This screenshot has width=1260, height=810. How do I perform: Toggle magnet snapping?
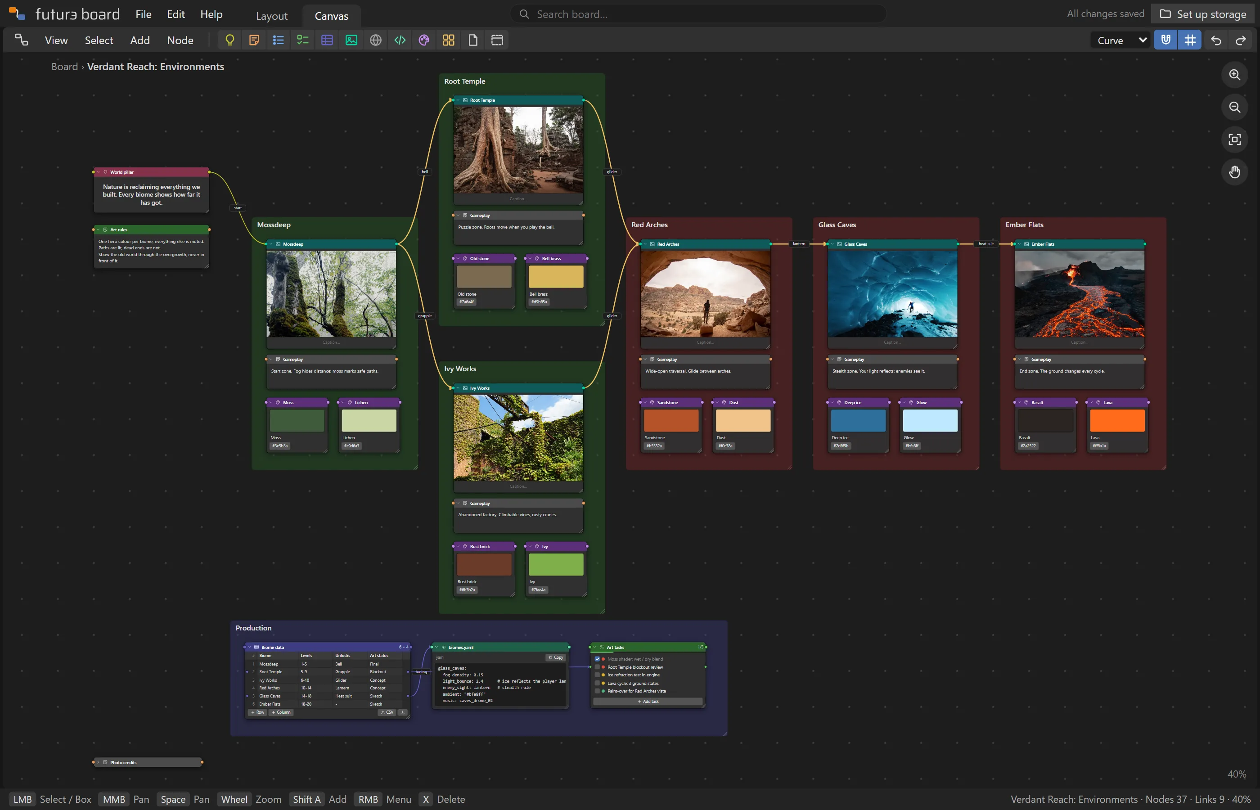coord(1165,40)
